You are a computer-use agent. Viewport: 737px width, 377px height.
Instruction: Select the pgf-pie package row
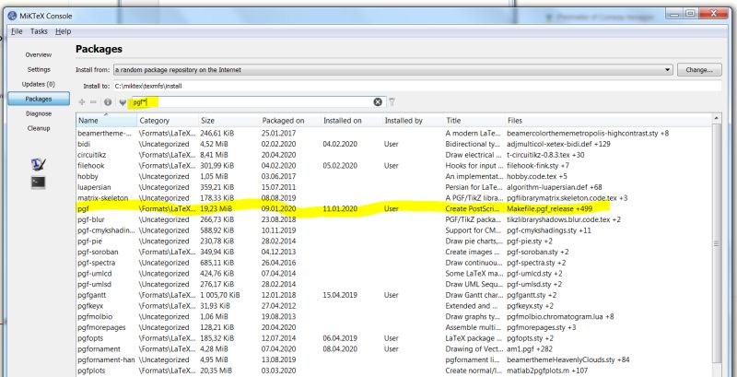point(394,242)
